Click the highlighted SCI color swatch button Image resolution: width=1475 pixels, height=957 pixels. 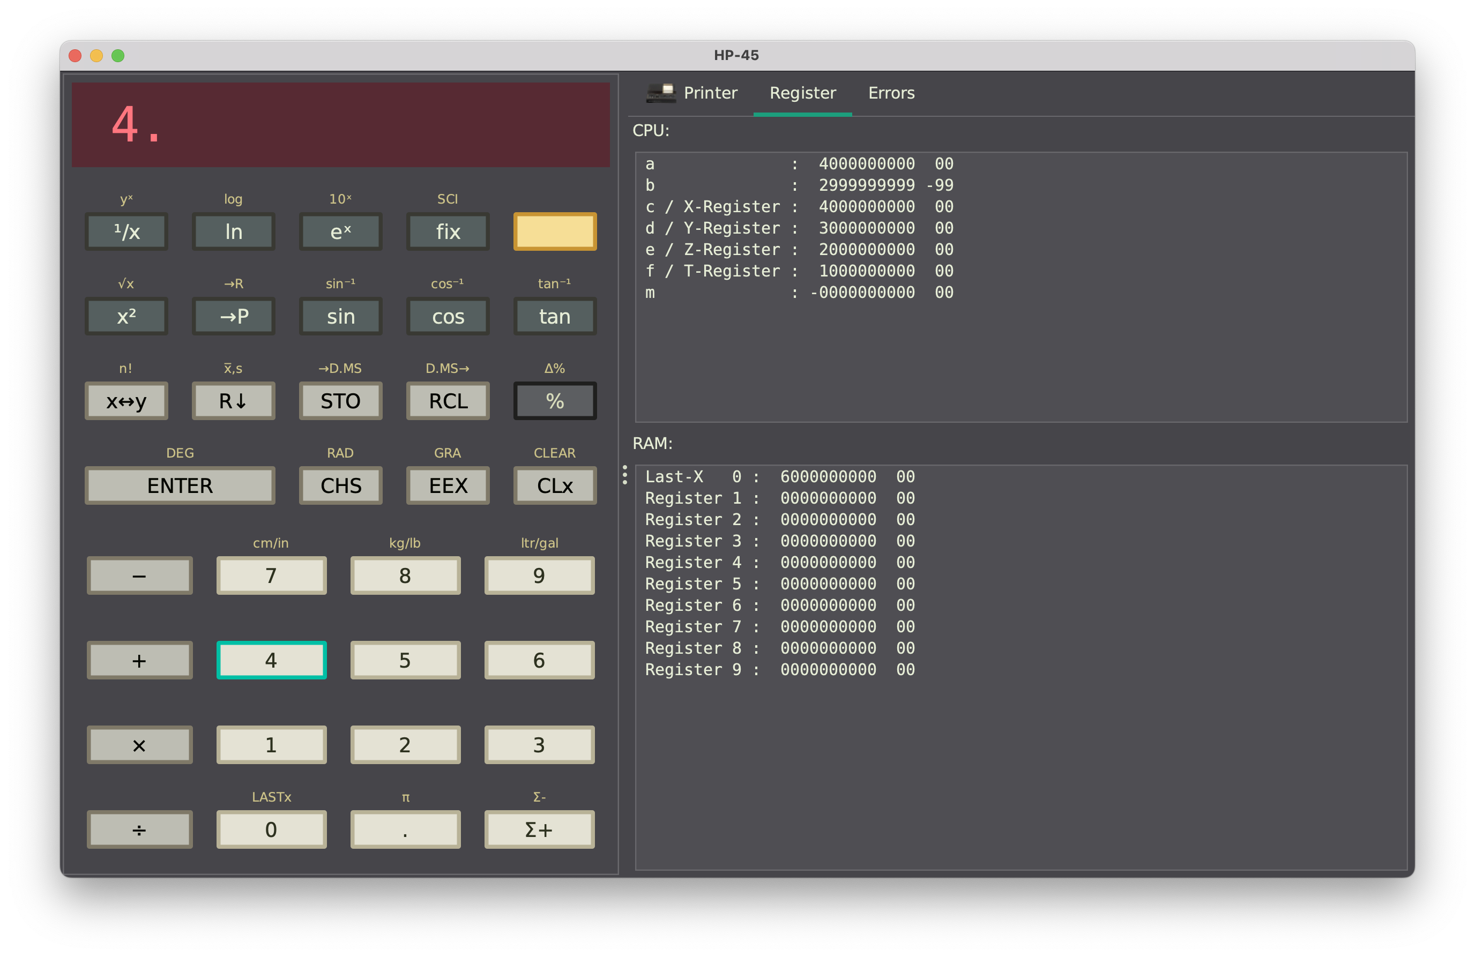[555, 229]
